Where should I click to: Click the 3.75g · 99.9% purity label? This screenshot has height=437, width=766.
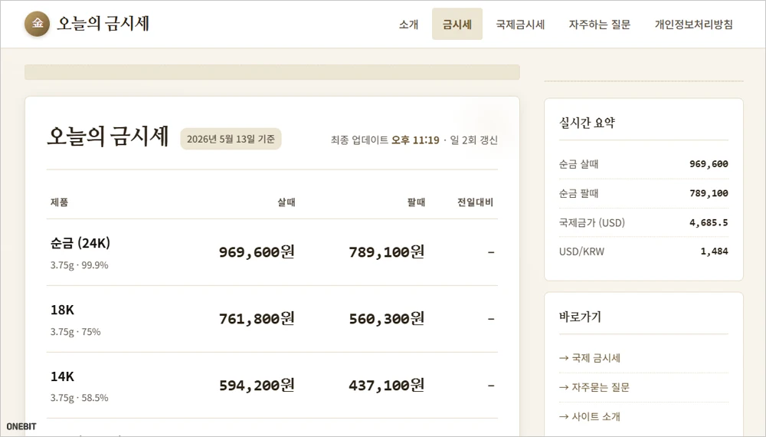pos(79,265)
